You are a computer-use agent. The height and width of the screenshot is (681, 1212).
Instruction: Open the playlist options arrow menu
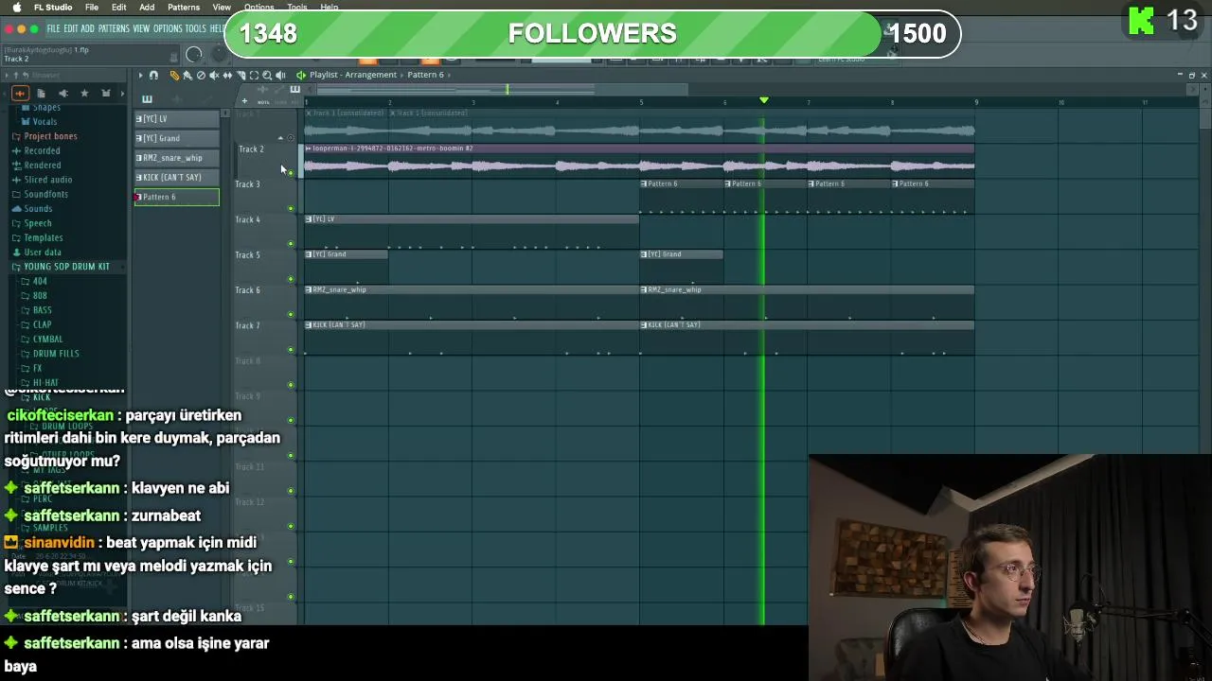tap(140, 75)
